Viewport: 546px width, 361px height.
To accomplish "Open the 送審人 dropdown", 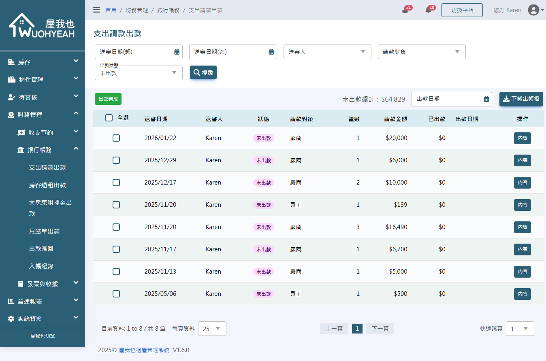I will tap(327, 52).
